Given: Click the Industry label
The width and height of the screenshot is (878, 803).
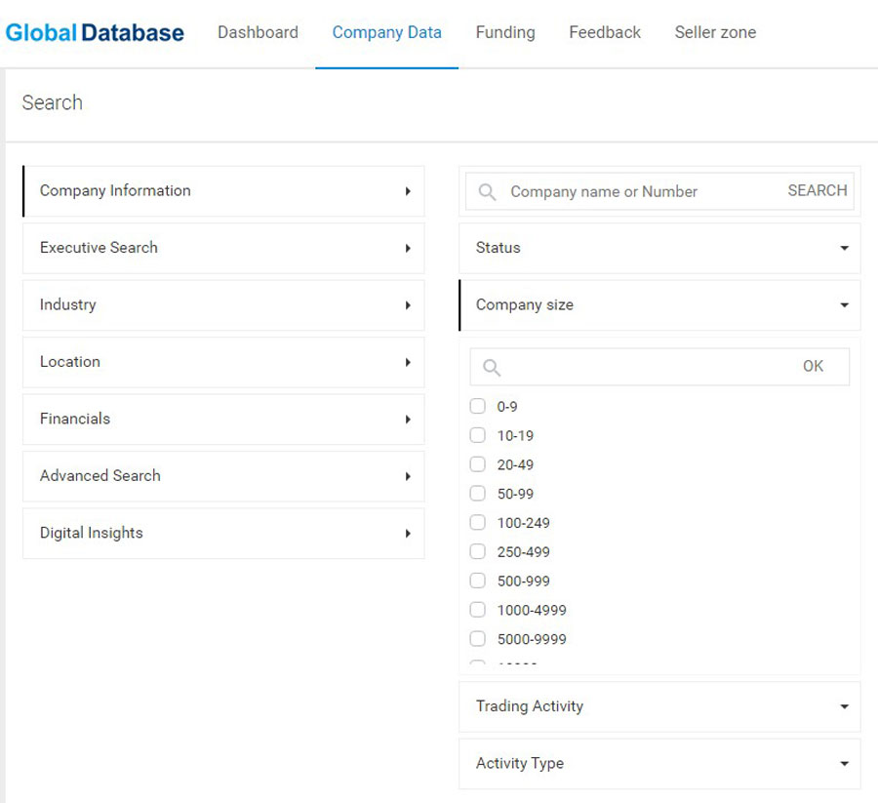Looking at the screenshot, I should click(x=67, y=304).
